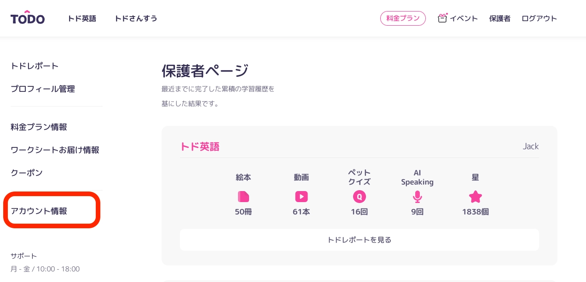586x282 pixels.
Task: Click the TODO logo
Action: click(28, 18)
